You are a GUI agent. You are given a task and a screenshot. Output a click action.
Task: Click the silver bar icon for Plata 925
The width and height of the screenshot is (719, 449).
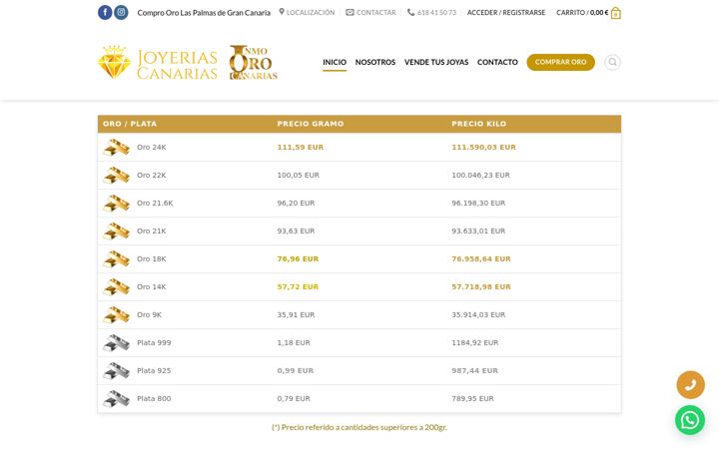tap(116, 371)
